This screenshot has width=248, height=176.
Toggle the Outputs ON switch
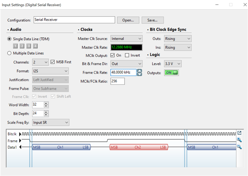point(171,72)
